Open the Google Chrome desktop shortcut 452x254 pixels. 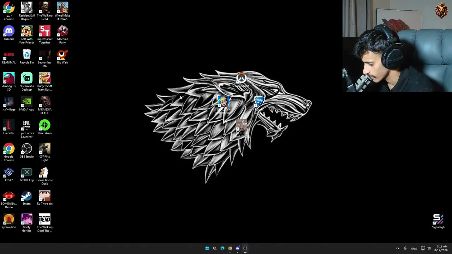pyautogui.click(x=9, y=152)
